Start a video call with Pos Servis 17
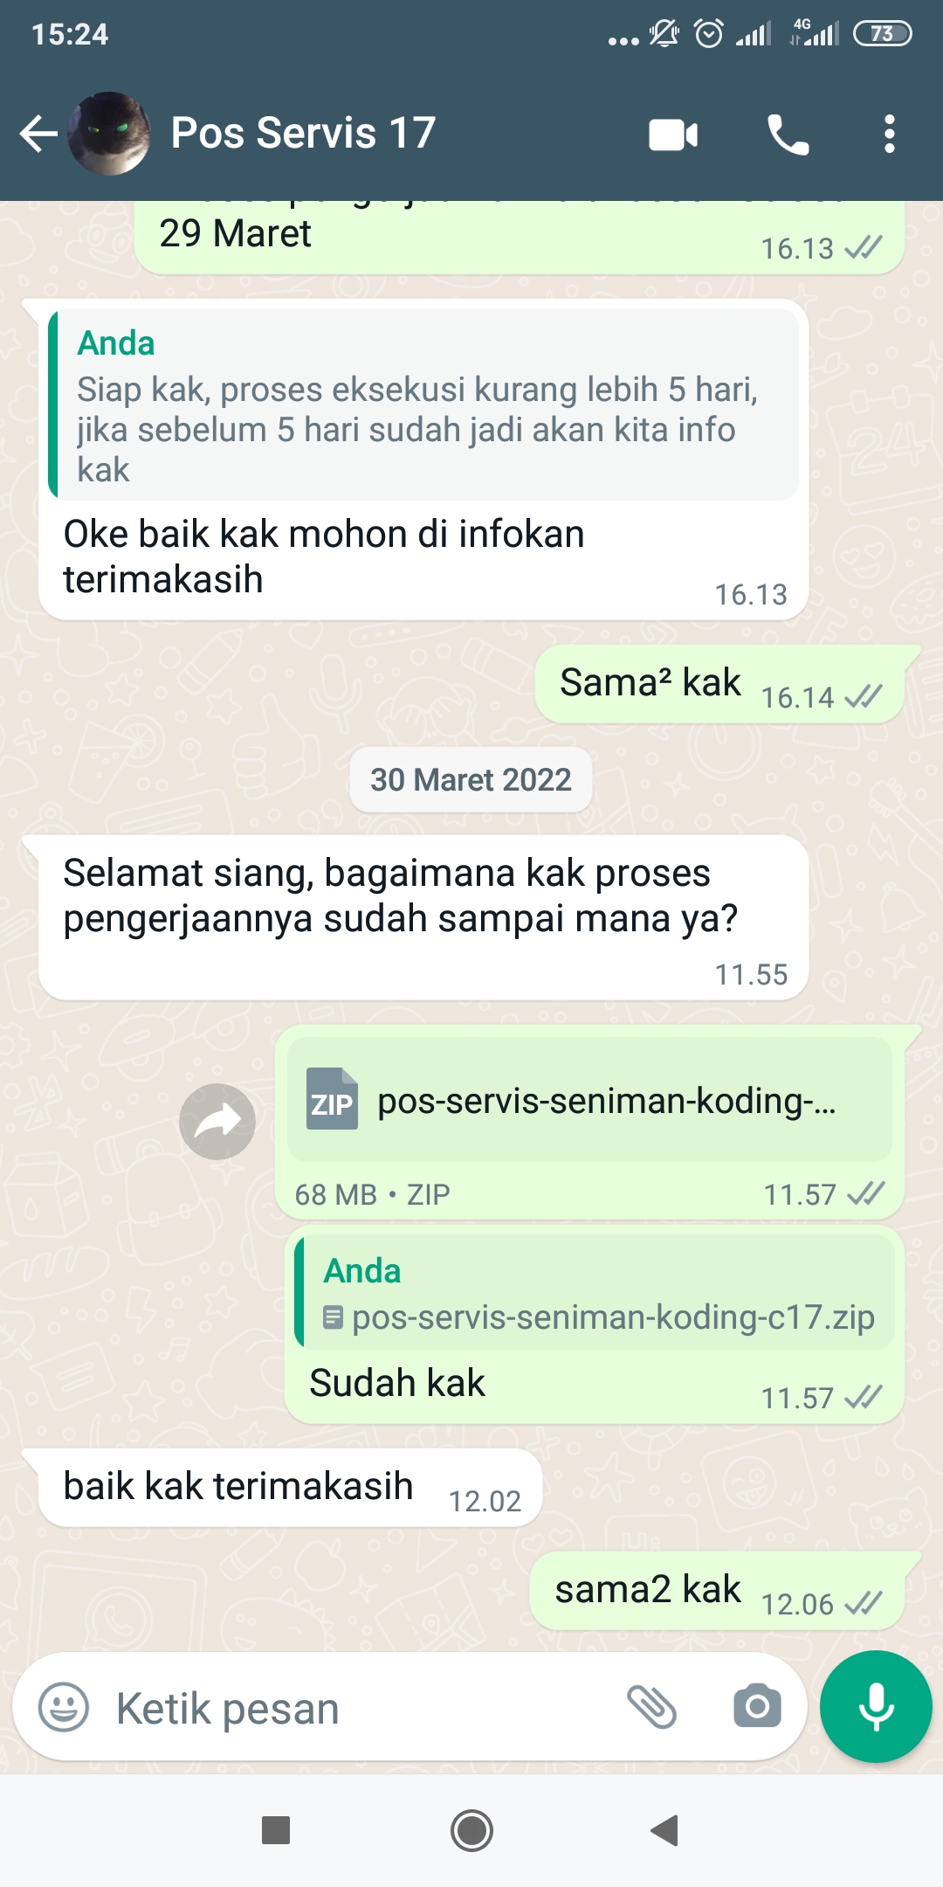Screen dimensions: 943x1887 (673, 135)
